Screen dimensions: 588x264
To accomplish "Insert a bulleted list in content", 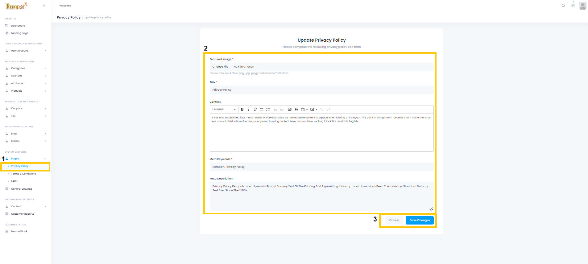I will tap(262, 109).
